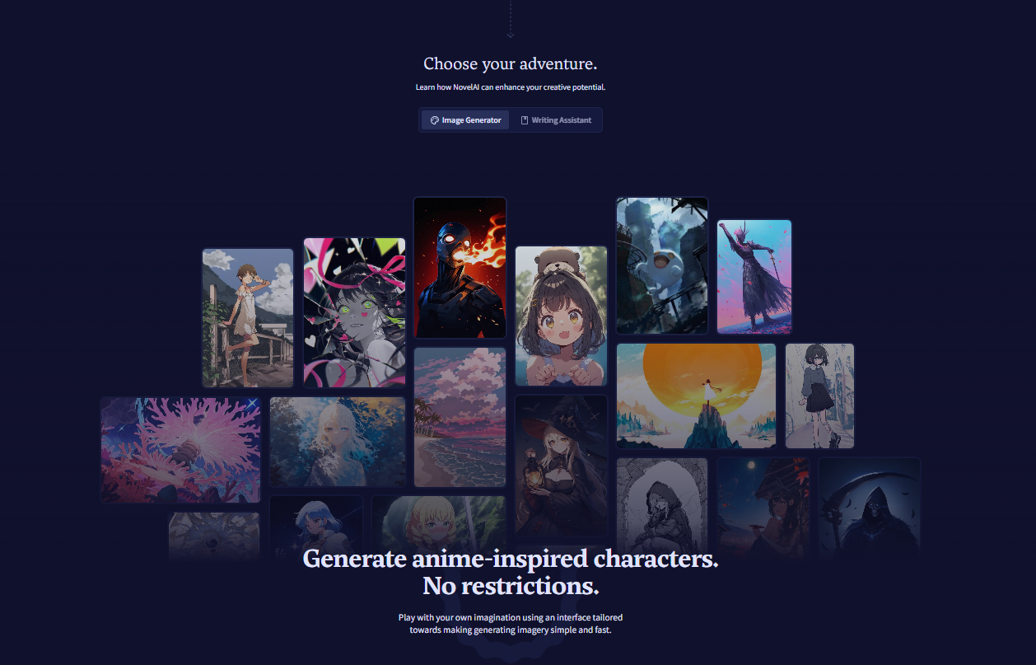Open the girl with bear hat image
The image size is (1036, 665).
click(561, 316)
